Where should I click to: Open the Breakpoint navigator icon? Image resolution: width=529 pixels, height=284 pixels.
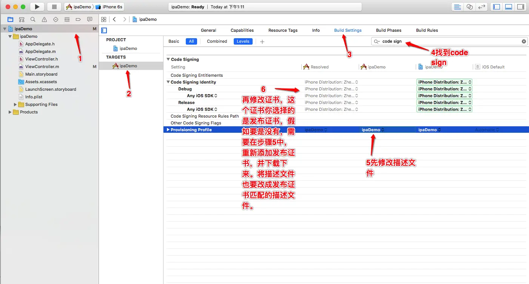coord(78,19)
